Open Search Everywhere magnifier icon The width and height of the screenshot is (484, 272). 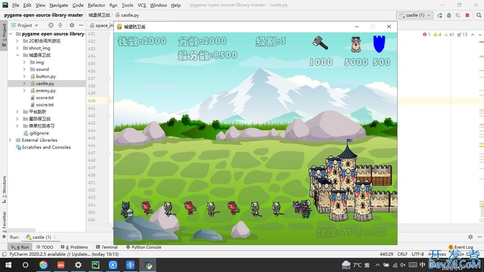point(478,15)
